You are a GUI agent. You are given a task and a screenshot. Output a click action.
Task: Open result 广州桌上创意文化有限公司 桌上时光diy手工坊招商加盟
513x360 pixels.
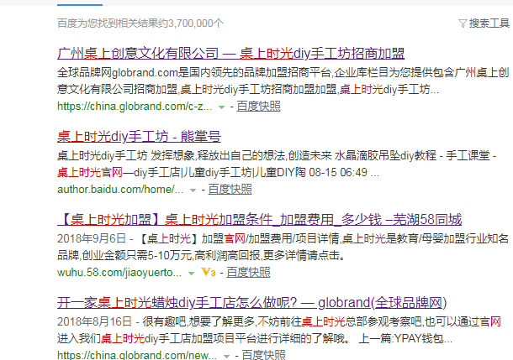(x=231, y=53)
